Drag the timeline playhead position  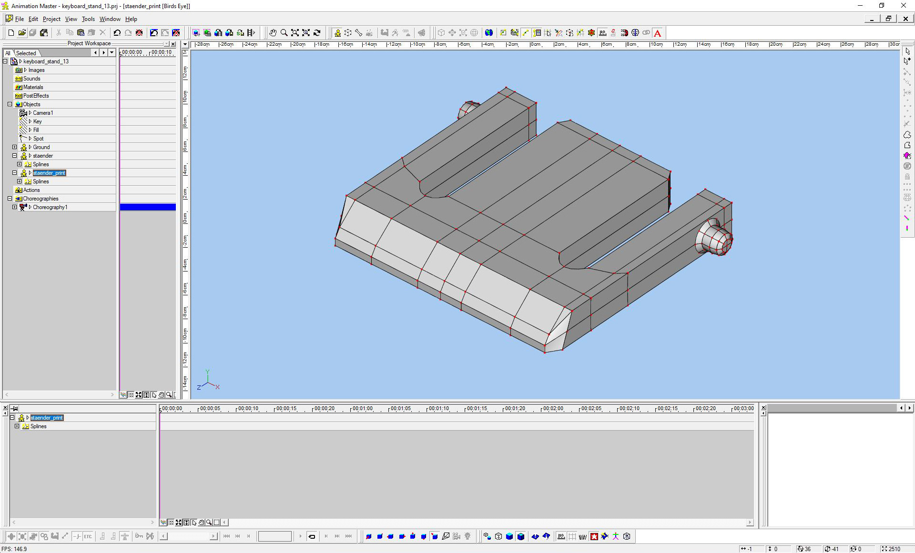[x=161, y=409]
